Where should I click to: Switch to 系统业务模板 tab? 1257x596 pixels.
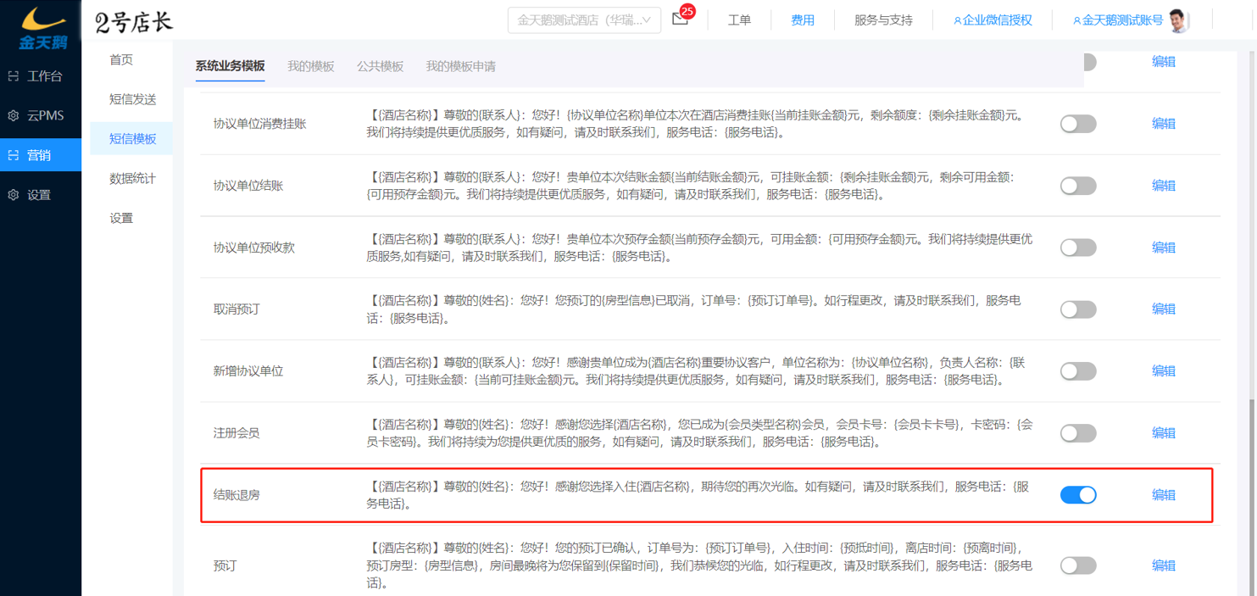pyautogui.click(x=230, y=66)
